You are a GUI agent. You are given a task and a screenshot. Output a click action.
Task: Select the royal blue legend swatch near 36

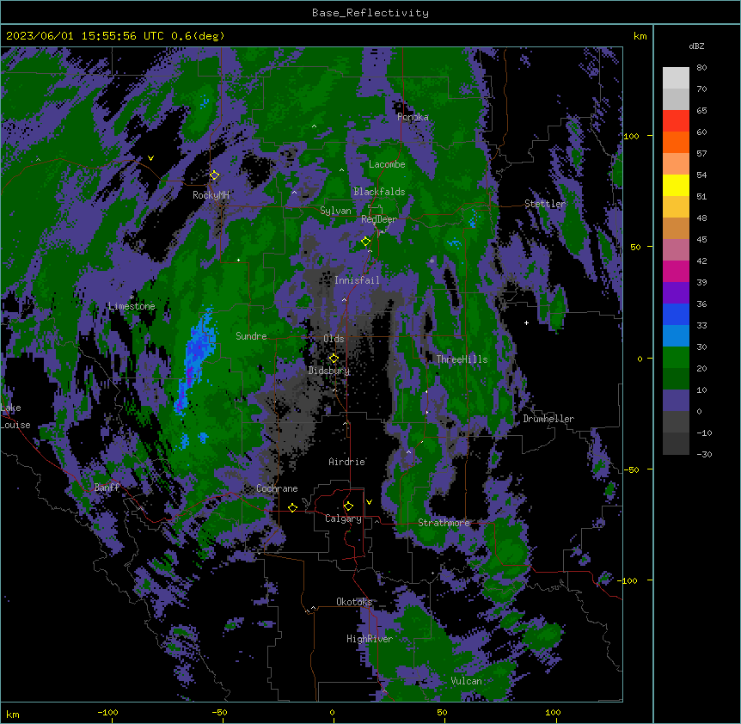pyautogui.click(x=676, y=314)
